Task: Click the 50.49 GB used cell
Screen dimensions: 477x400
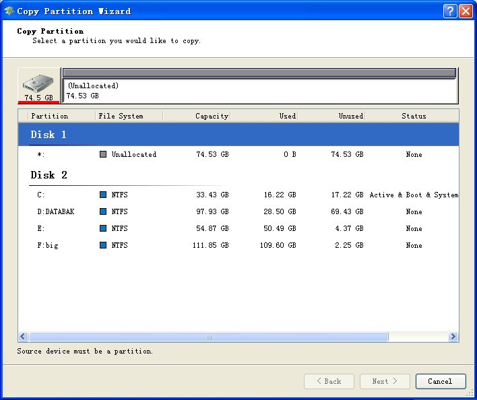Action: (x=280, y=228)
